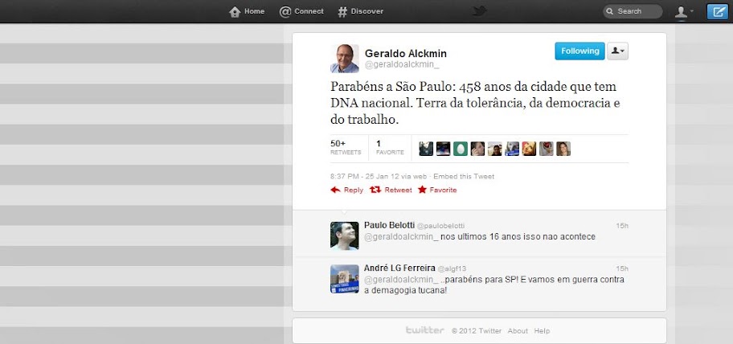Click the Favorite star icon
The height and width of the screenshot is (344, 733).
(x=422, y=190)
